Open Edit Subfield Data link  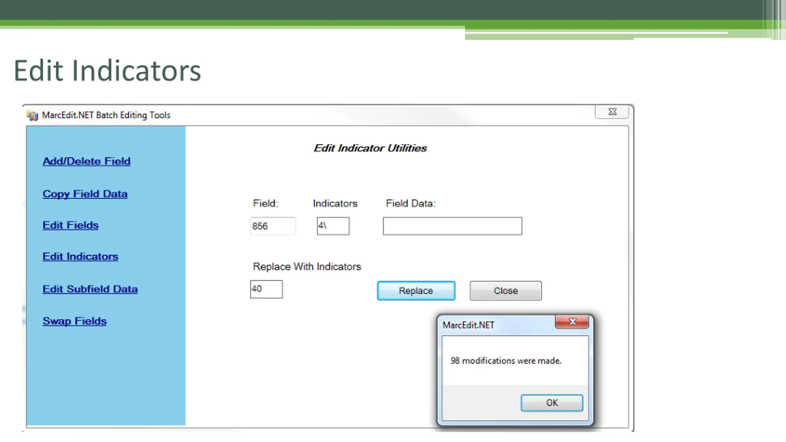[90, 289]
